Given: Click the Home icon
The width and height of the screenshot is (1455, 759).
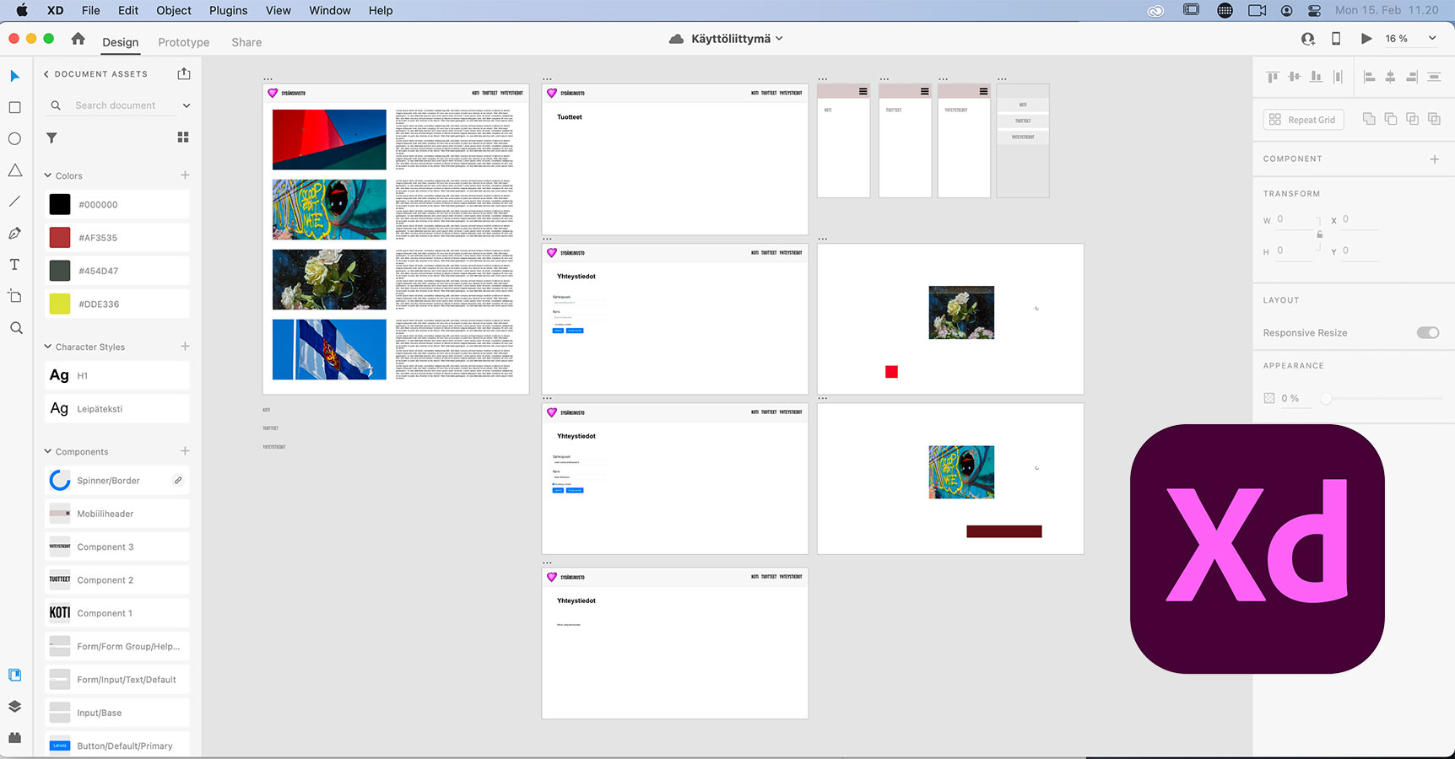Looking at the screenshot, I should tap(78, 39).
